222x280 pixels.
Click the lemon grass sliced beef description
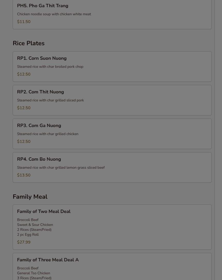point(61,167)
